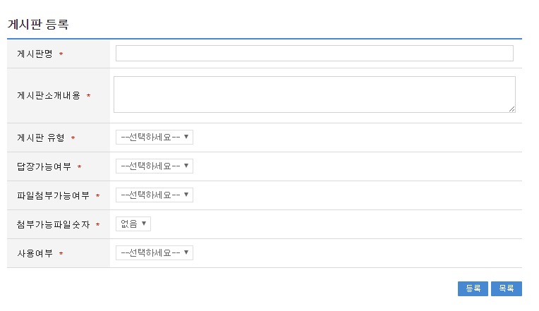The height and width of the screenshot is (311, 539).
Task: Click the 파일첨부가능여부 label
Action: click(x=53, y=195)
